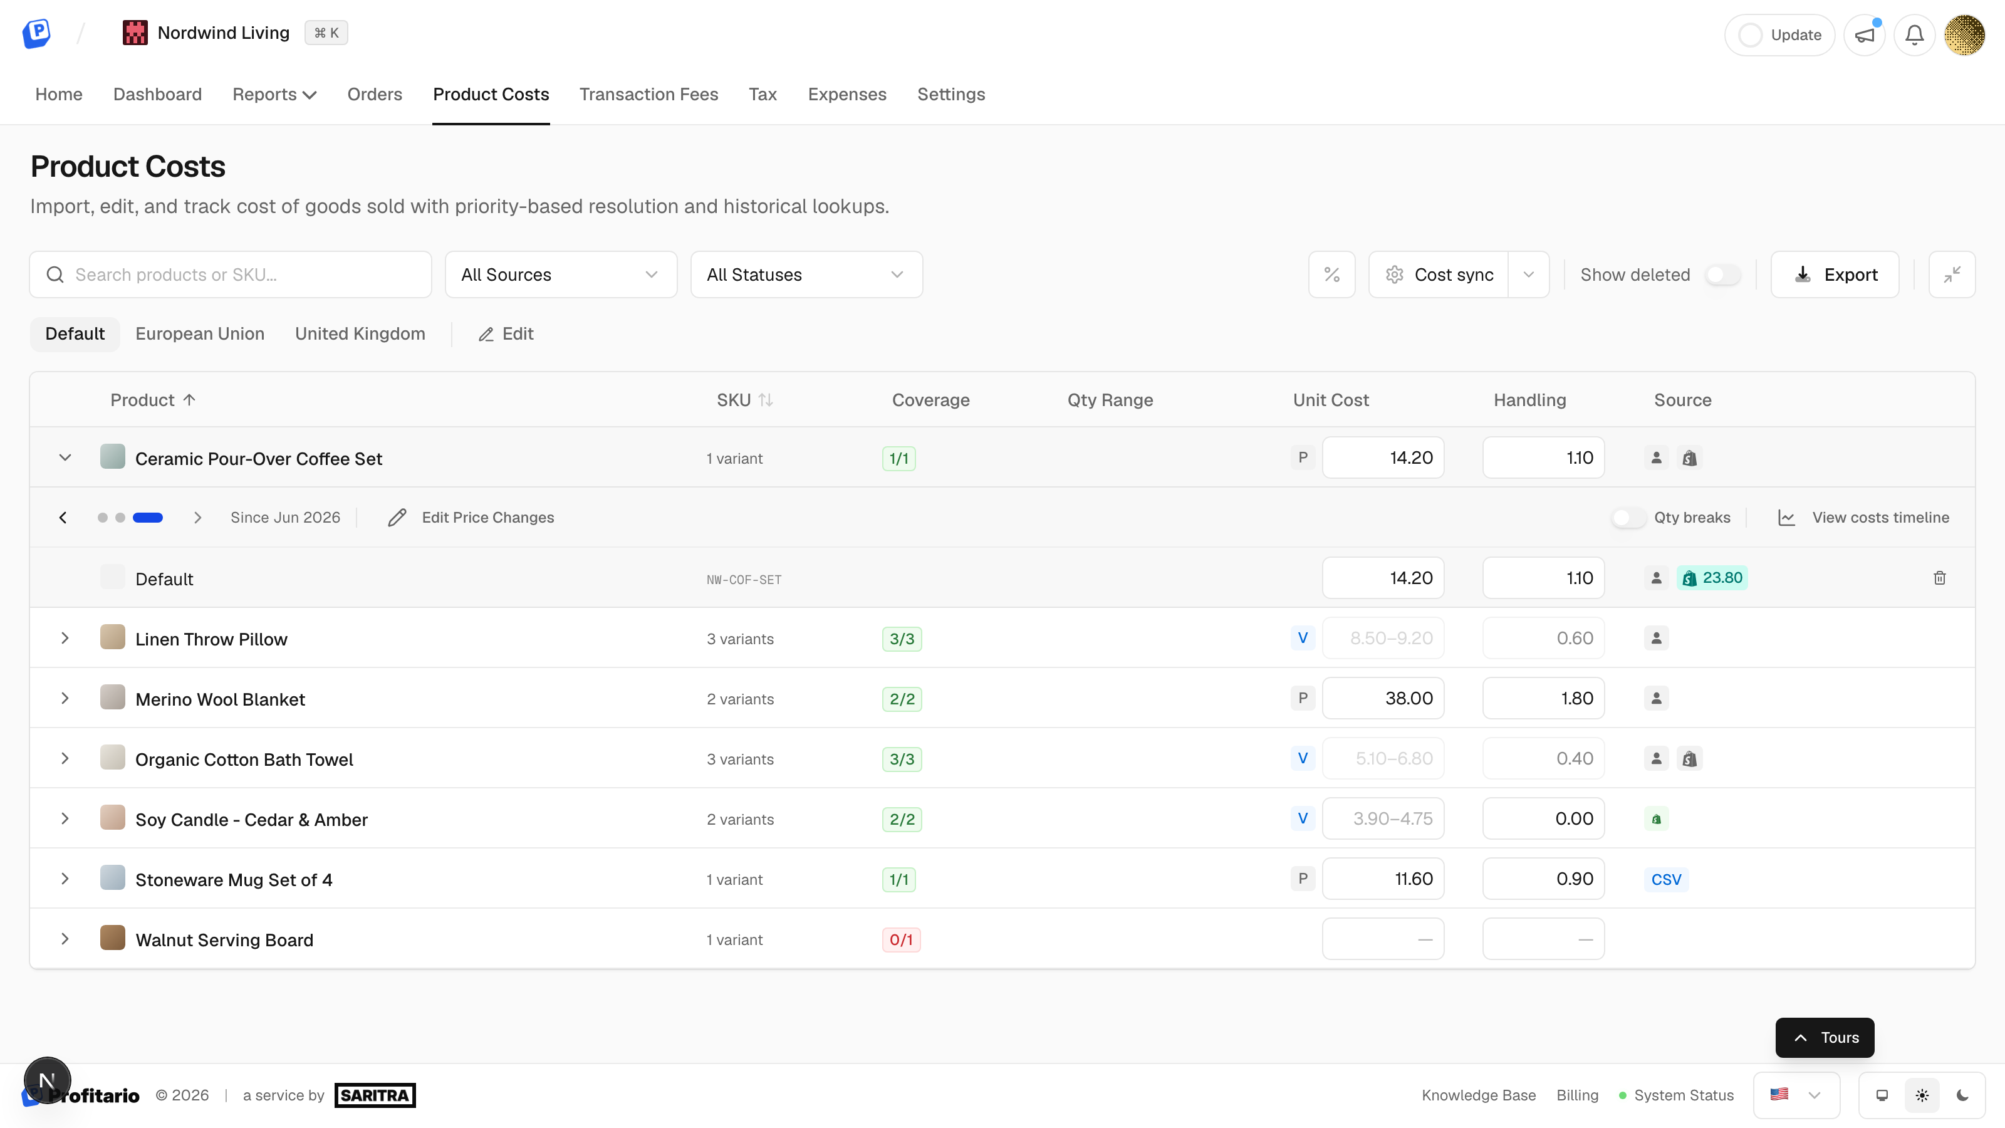The height and width of the screenshot is (1128, 2005).
Task: Click the search products or SKU field
Action: pyautogui.click(x=231, y=275)
